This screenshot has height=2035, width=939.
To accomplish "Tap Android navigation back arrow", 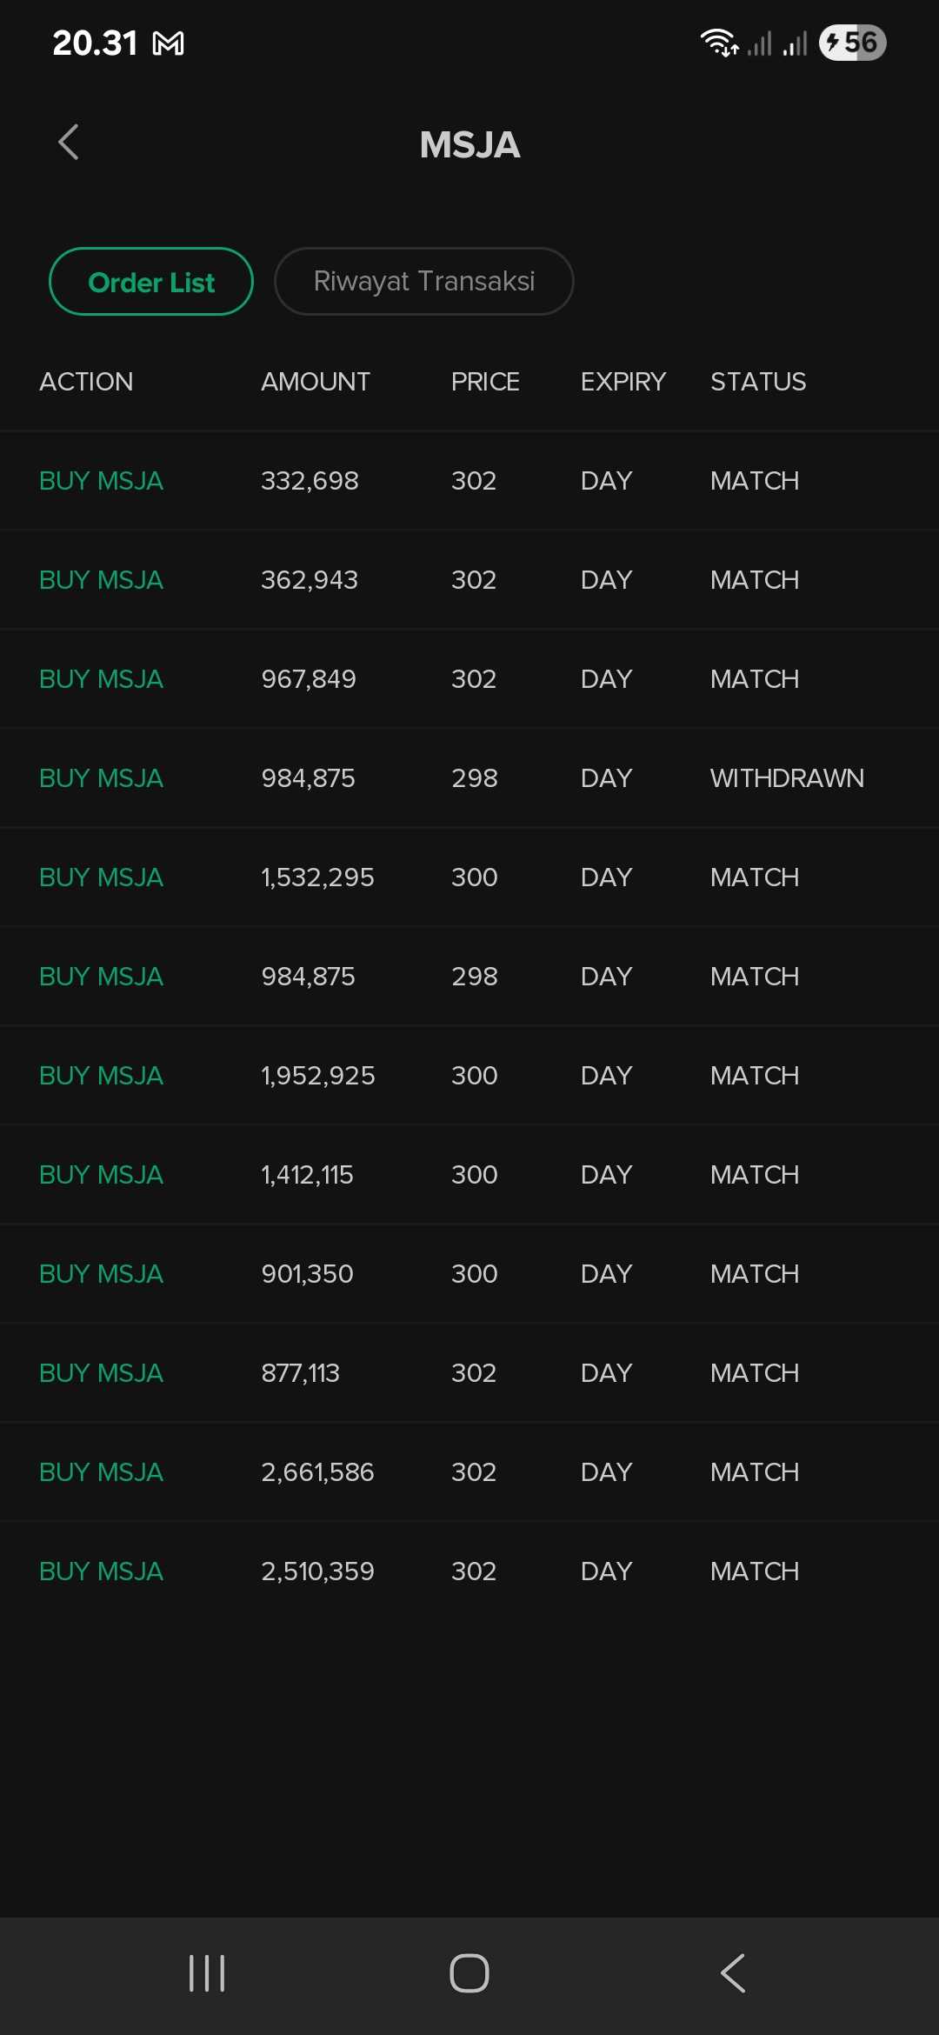I will (733, 1973).
